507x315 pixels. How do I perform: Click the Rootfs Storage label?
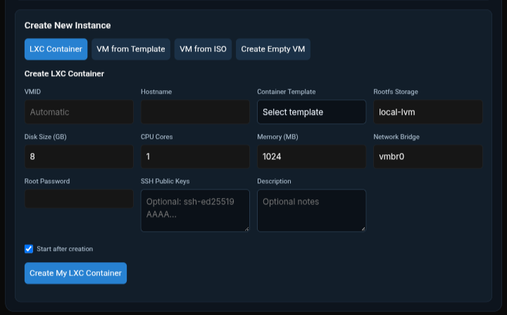point(396,92)
